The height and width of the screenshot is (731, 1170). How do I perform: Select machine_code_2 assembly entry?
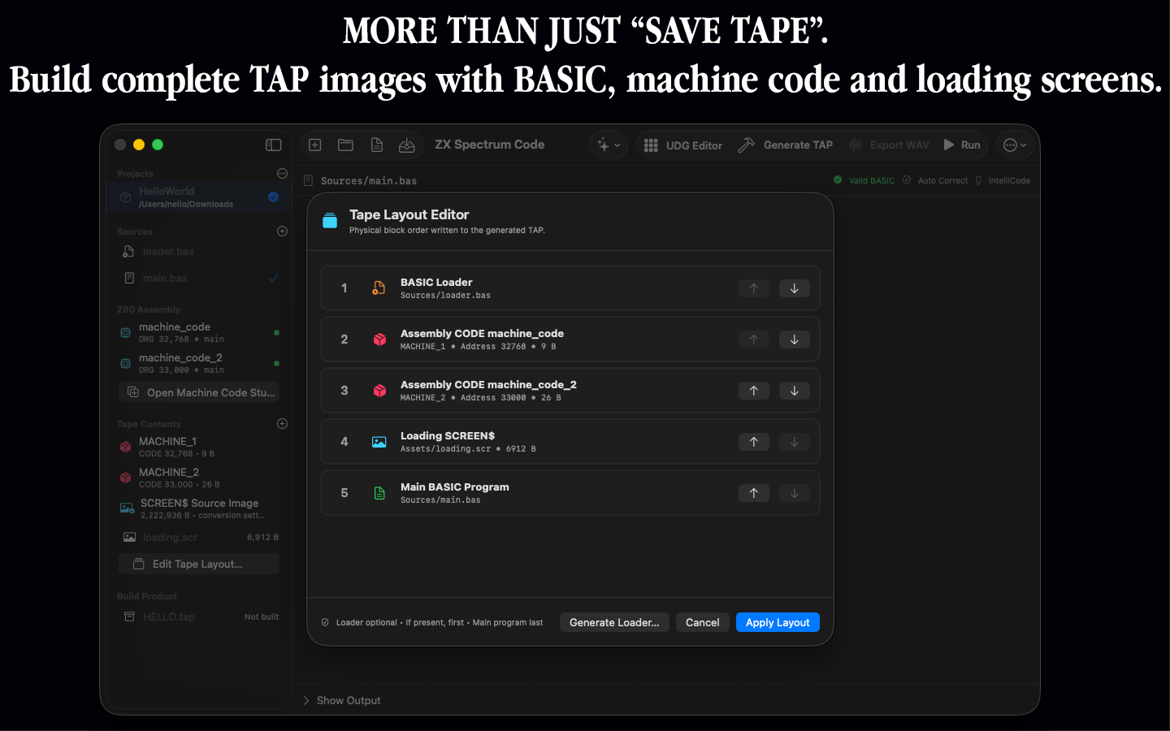click(x=199, y=363)
